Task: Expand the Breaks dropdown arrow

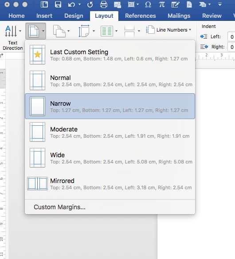Action: point(139,31)
